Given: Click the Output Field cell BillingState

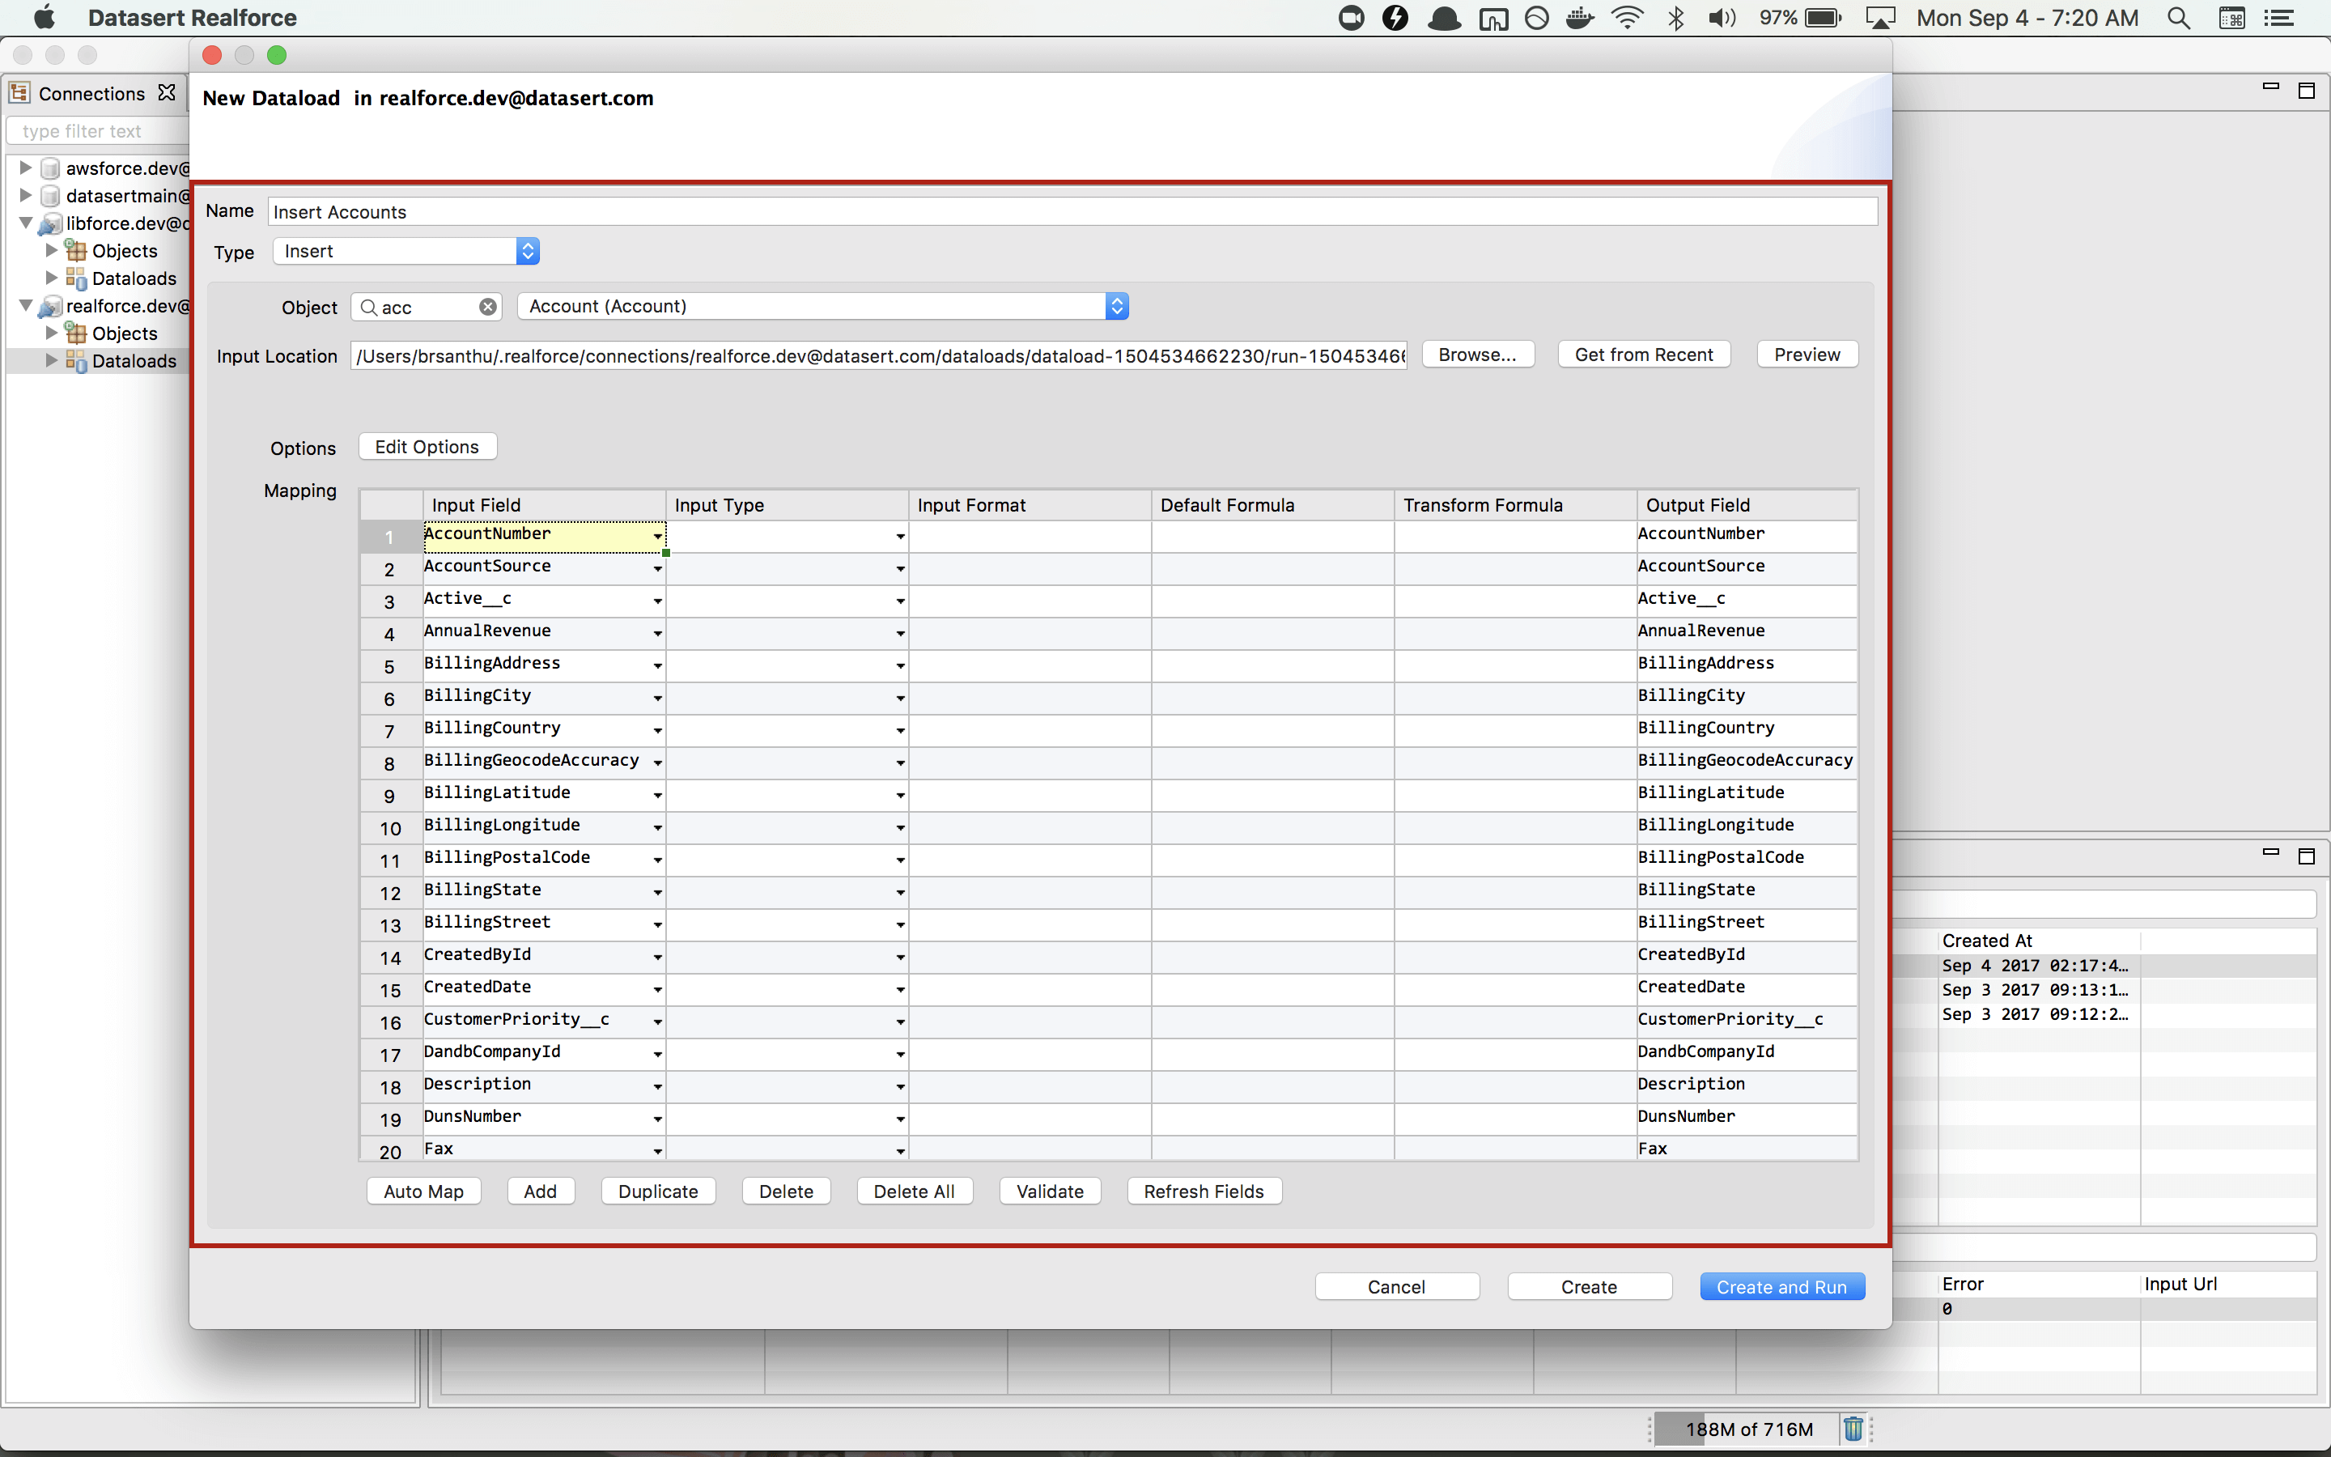Looking at the screenshot, I should [x=1747, y=891].
